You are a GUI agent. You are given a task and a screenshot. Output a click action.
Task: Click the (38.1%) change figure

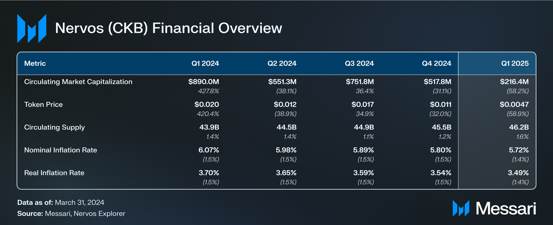pos(287,91)
